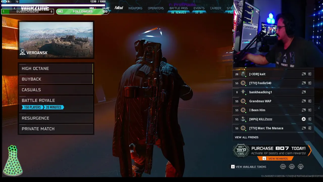
Task: Click the 96 REWARDS label under Battle Pass
Action: 179,13
